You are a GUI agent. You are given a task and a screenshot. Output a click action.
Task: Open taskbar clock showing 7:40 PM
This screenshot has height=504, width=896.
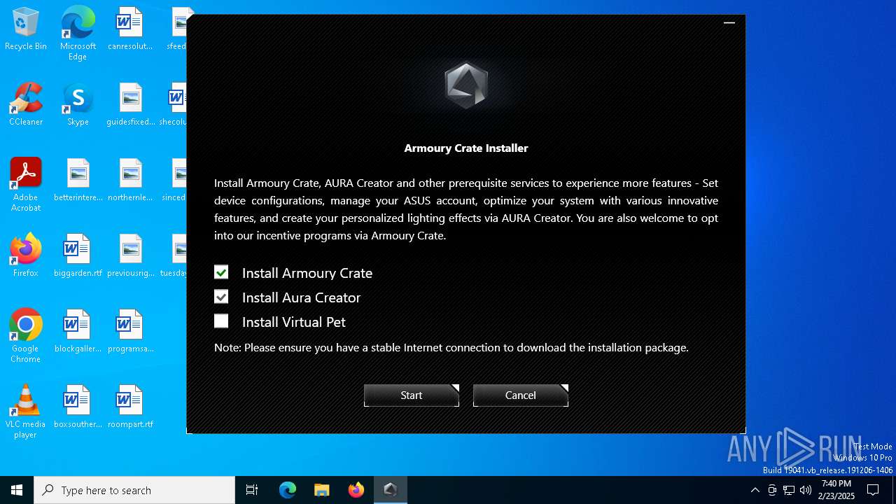point(836,490)
